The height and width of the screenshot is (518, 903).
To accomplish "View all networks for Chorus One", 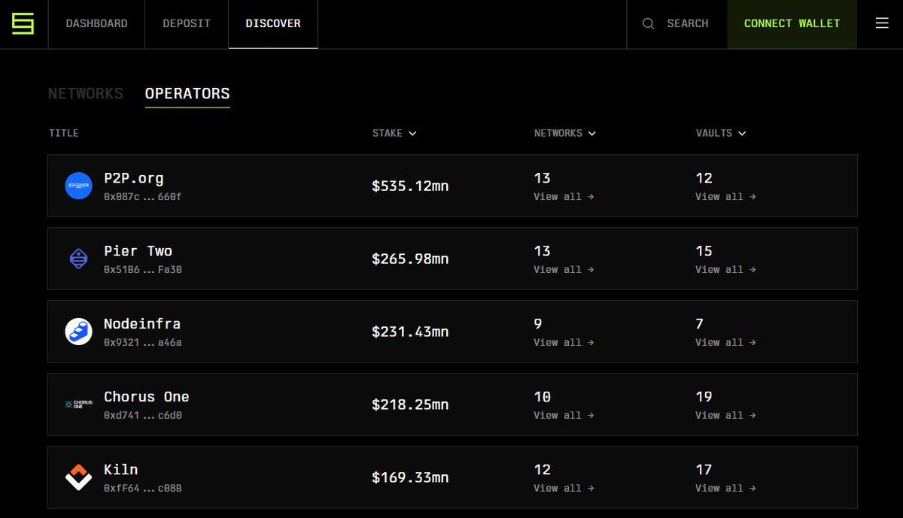I will (x=564, y=416).
